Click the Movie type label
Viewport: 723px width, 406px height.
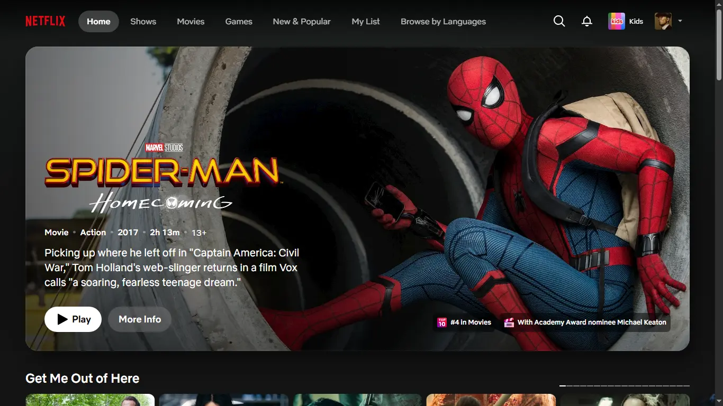[x=57, y=233]
